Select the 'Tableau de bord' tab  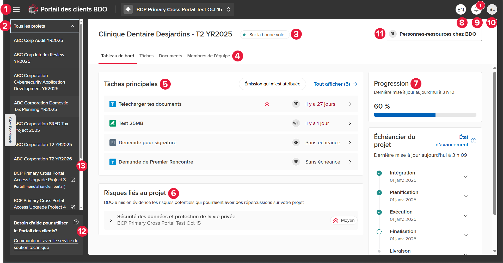118,56
